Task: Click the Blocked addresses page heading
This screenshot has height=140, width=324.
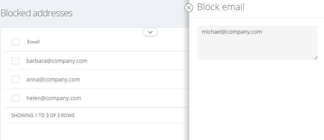Action: (37, 13)
